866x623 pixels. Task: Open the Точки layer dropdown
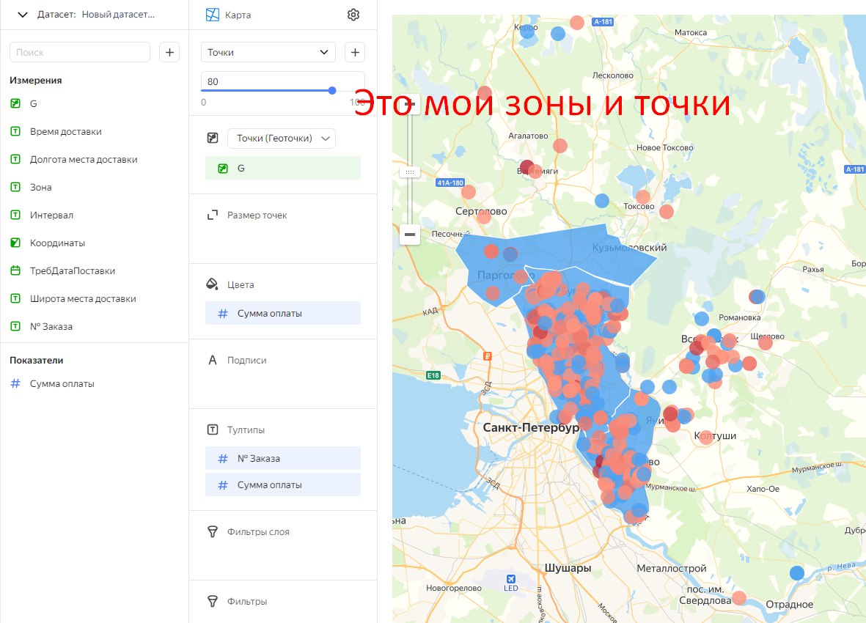coord(268,53)
